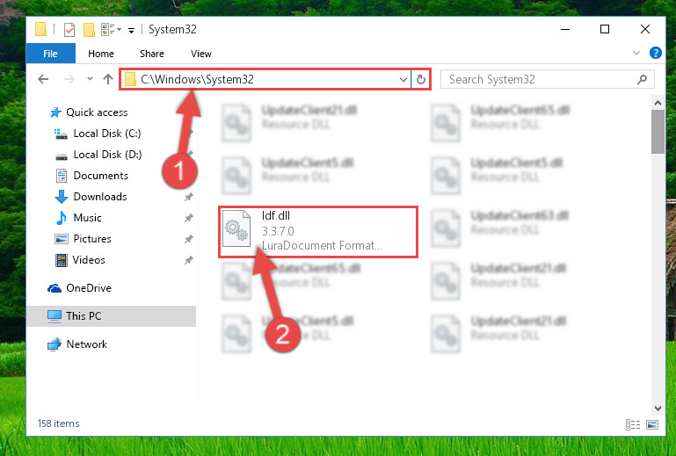Switch to details view layout icon
The height and width of the screenshot is (456, 676).
tap(632, 424)
